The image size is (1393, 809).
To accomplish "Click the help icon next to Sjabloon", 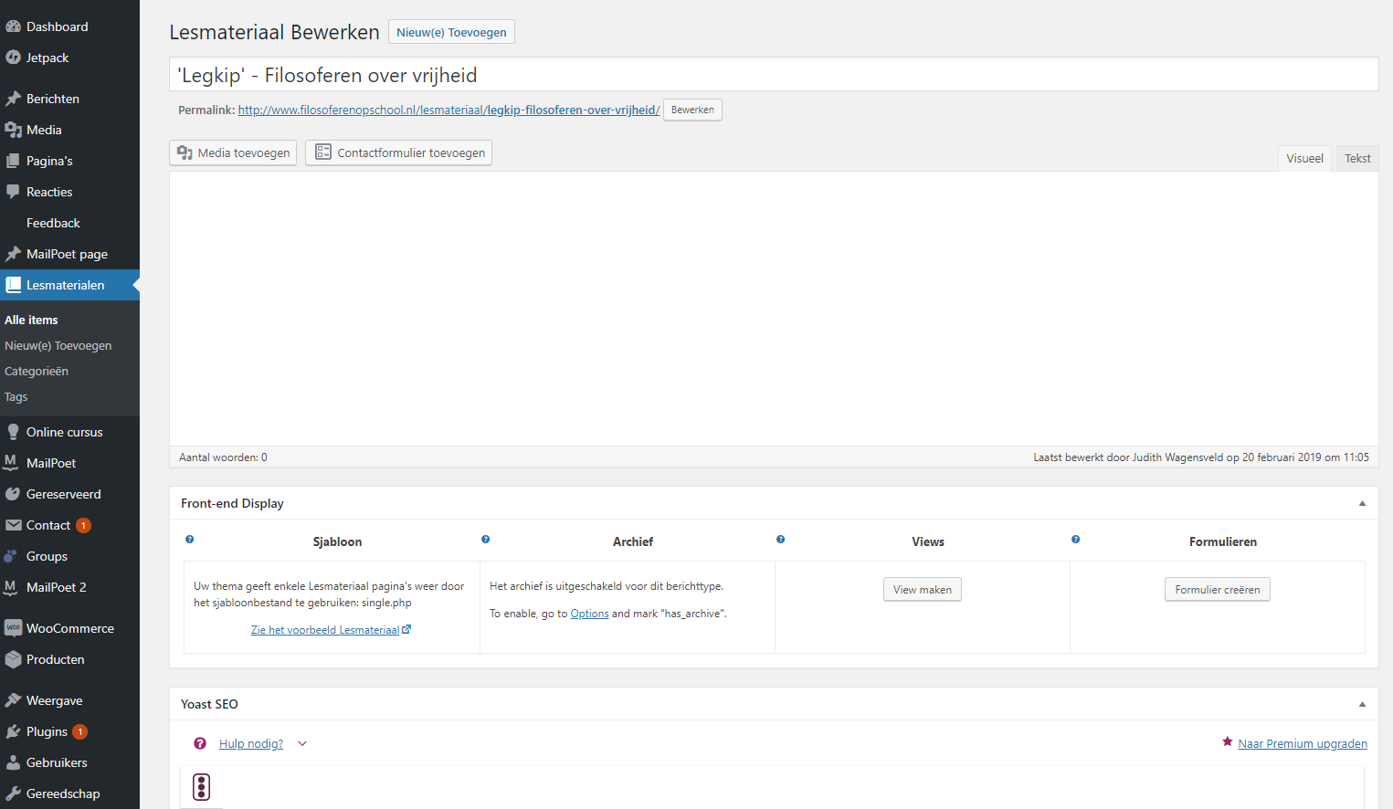I will [189, 540].
